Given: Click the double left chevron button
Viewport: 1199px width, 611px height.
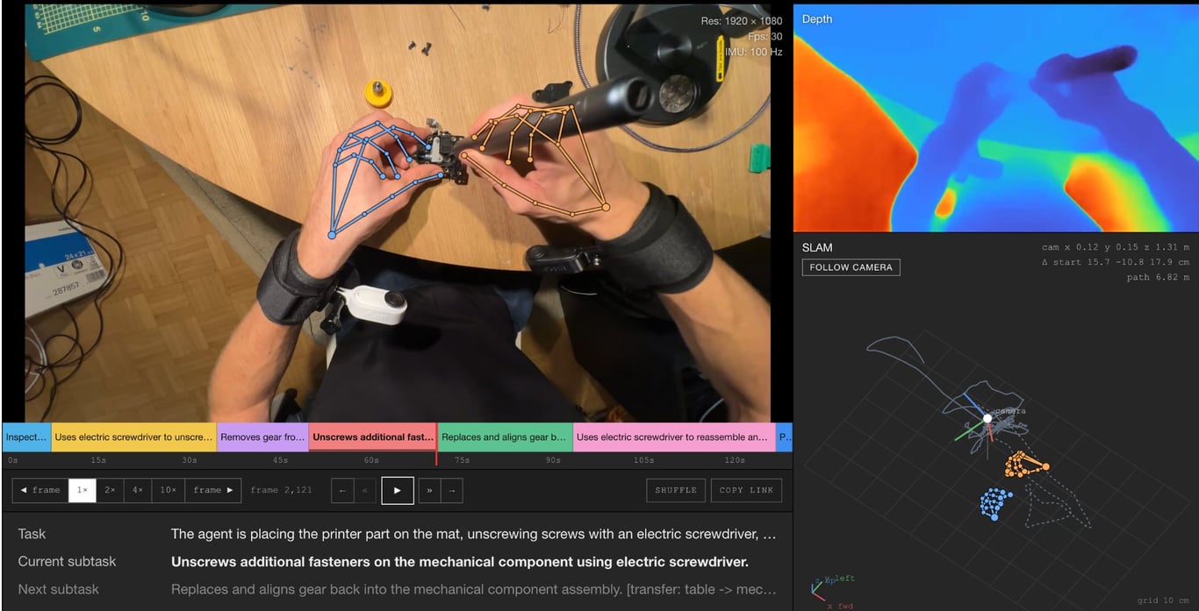Looking at the screenshot, I should pyautogui.click(x=364, y=490).
